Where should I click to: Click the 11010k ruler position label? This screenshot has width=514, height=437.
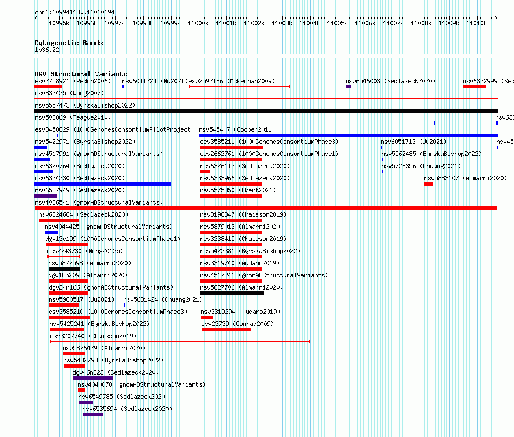click(476, 23)
